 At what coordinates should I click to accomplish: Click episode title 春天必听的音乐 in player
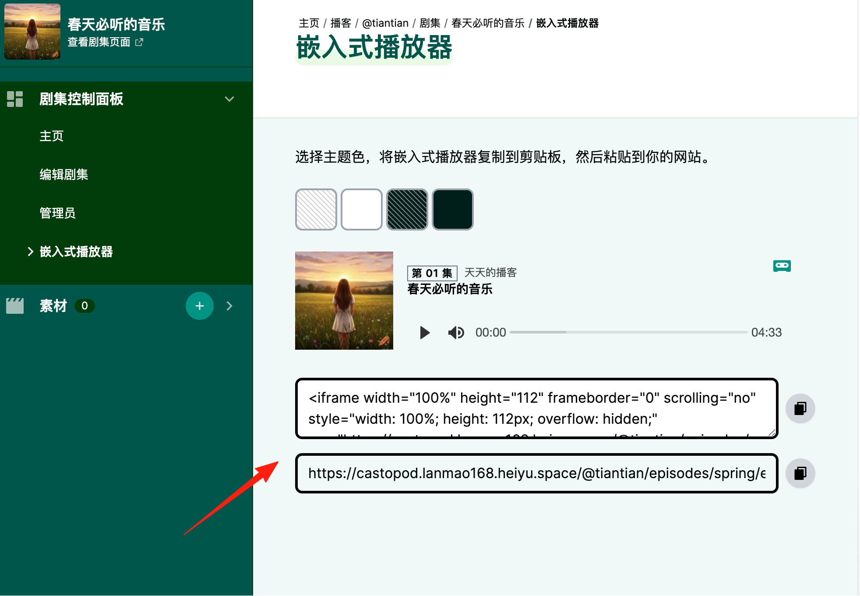click(450, 289)
